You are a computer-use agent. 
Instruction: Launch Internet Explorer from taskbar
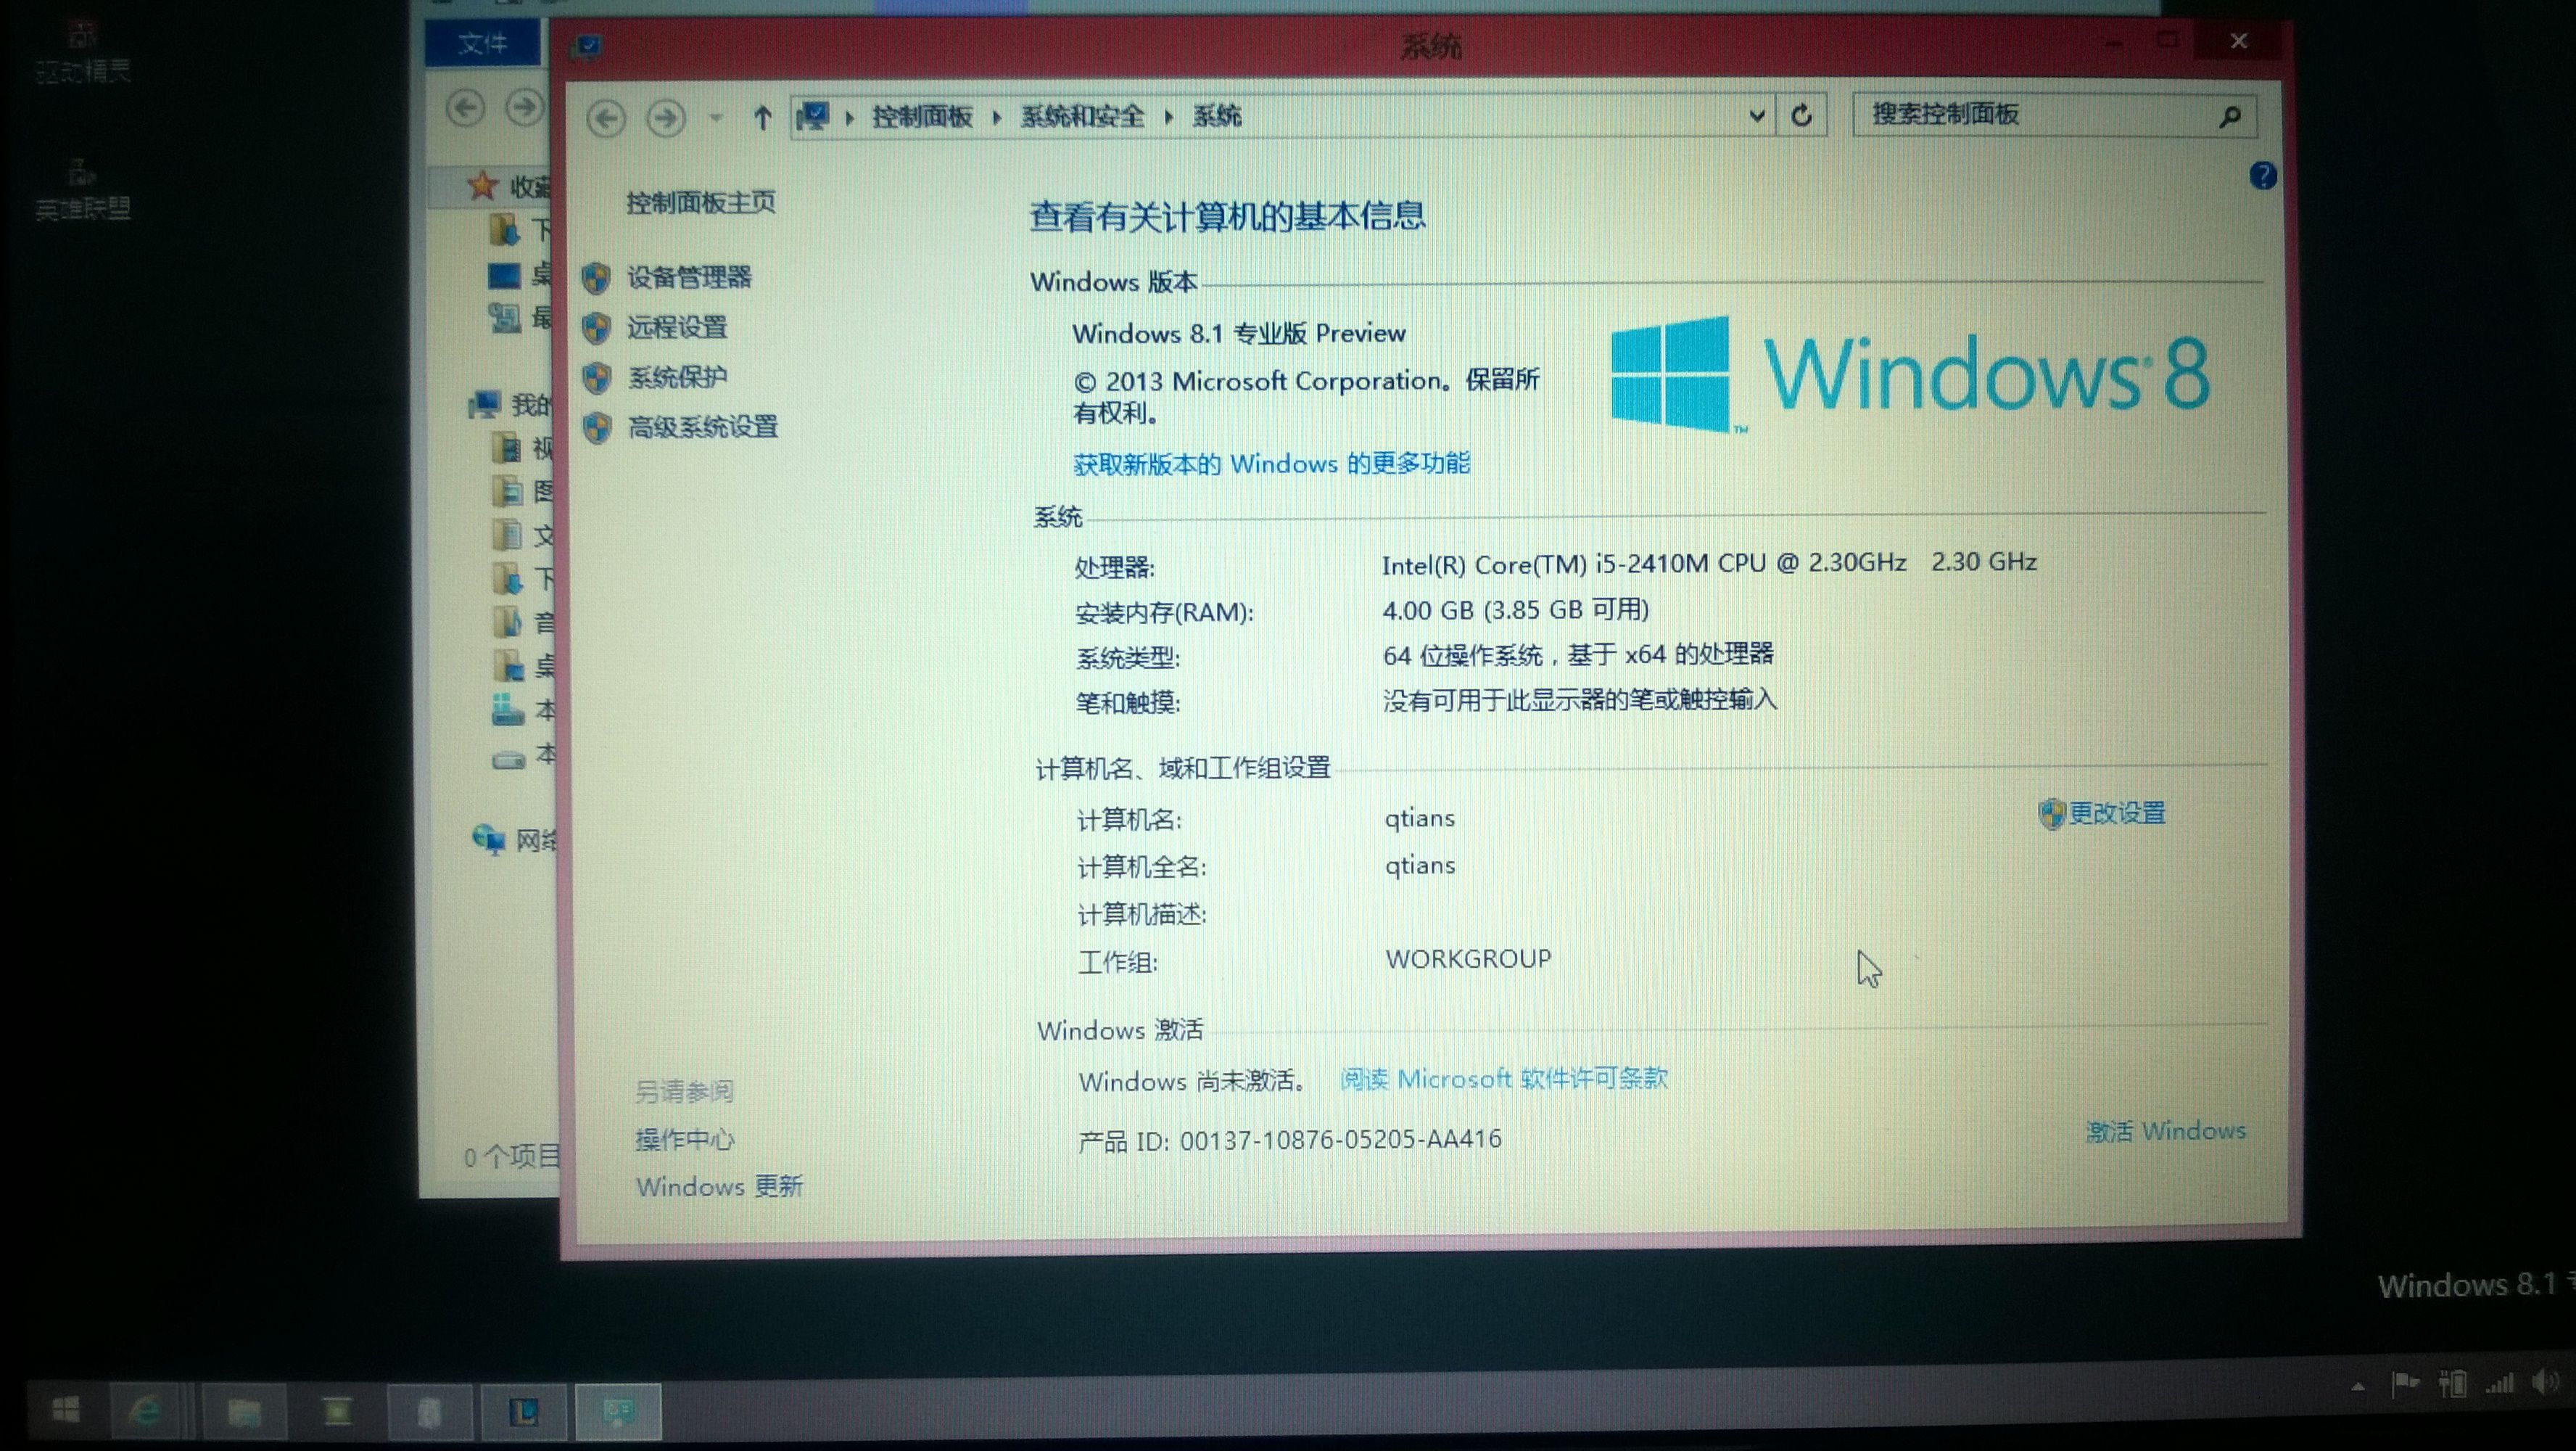click(x=147, y=1411)
